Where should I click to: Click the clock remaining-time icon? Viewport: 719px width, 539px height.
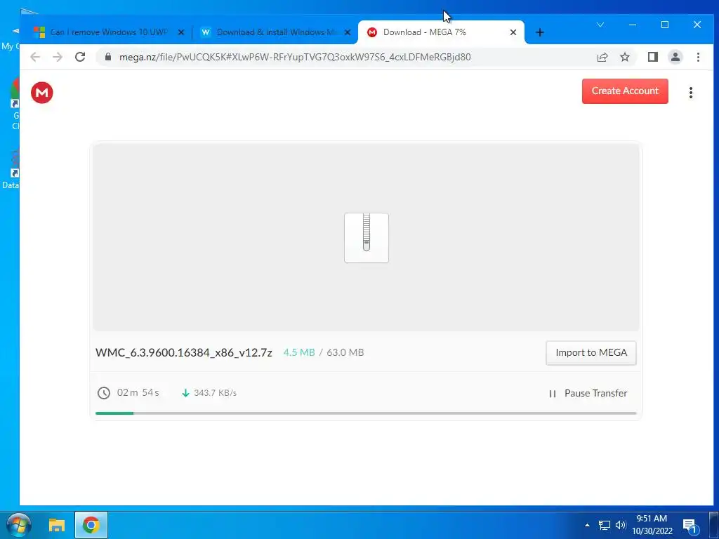pos(104,393)
